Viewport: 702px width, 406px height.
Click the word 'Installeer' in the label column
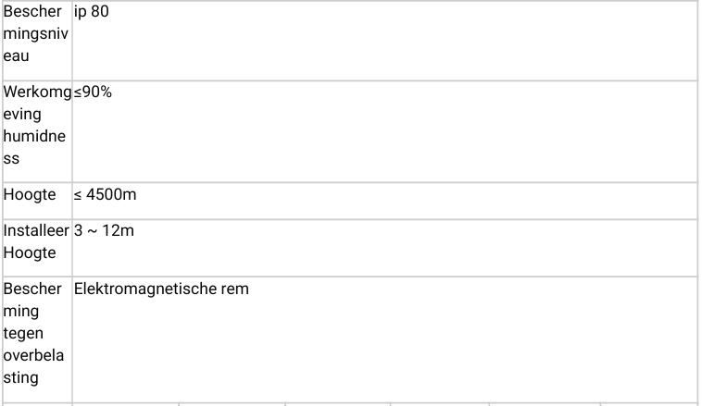point(36,230)
